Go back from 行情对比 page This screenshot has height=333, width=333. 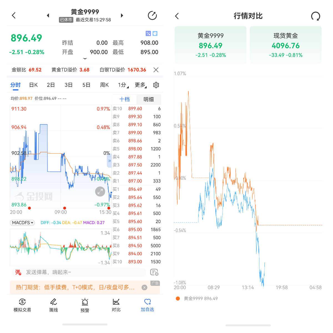pos(177,16)
